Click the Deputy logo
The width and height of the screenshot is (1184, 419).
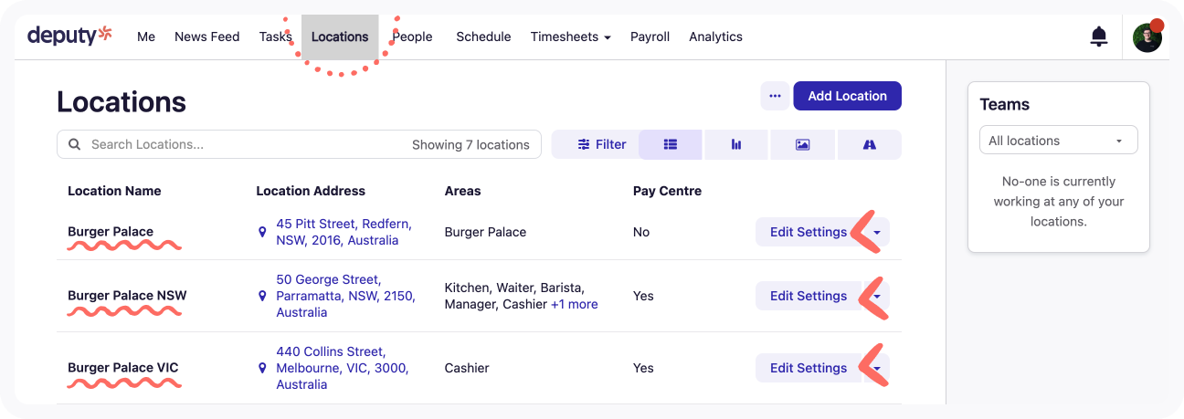point(69,37)
